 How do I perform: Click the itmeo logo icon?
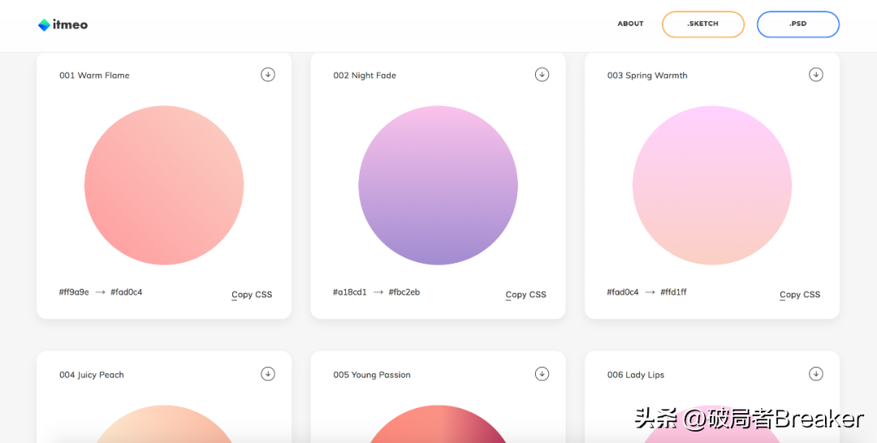(x=44, y=25)
